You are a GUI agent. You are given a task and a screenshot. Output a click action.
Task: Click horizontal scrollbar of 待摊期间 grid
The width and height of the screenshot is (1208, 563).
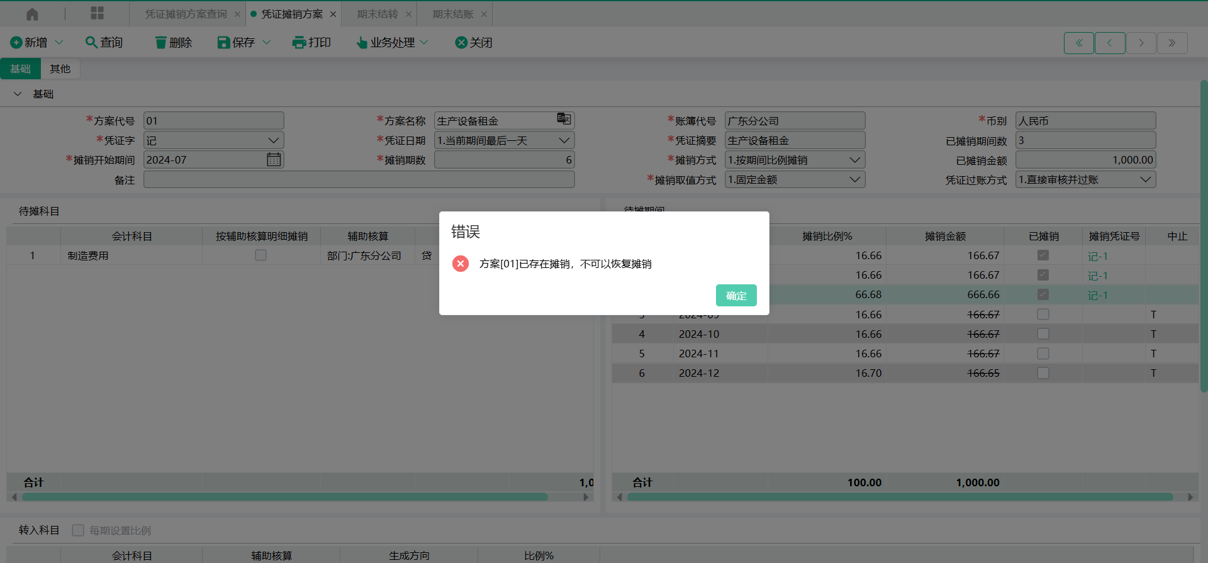tap(900, 497)
